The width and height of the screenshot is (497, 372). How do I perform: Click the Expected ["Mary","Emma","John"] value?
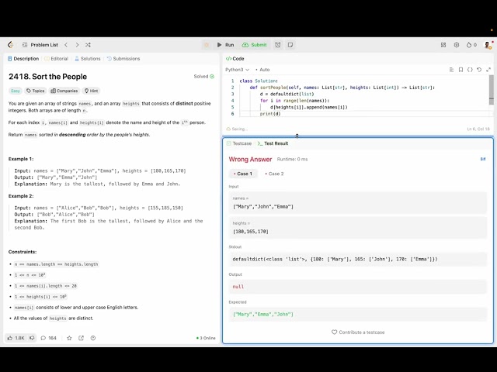pos(263,314)
